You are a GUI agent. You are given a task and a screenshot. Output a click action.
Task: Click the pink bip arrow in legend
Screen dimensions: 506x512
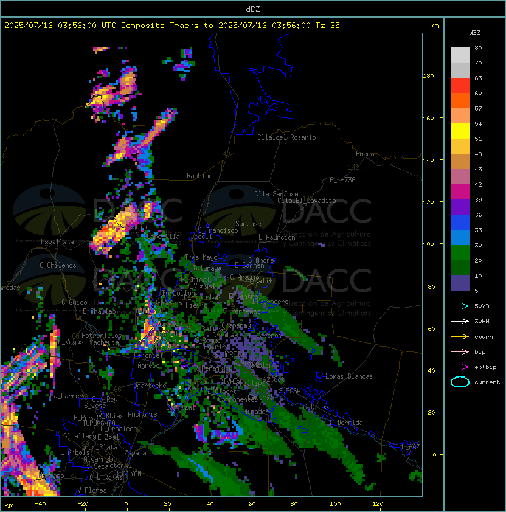tap(460, 351)
